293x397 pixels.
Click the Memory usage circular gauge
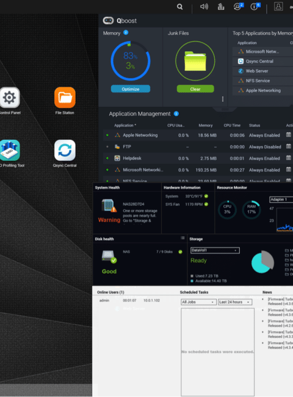pyautogui.click(x=131, y=60)
